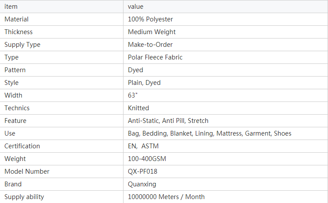
Task: Select the Width value 63"
Action: click(133, 95)
